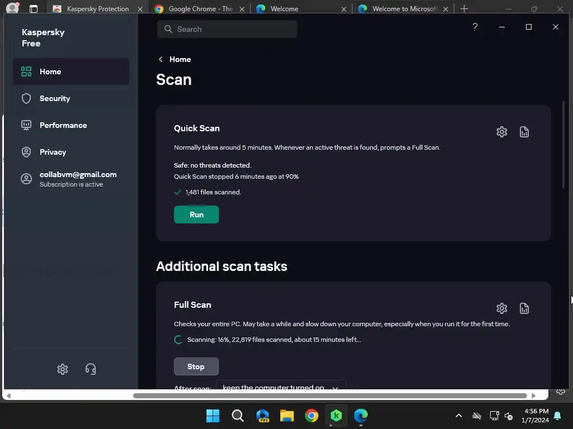This screenshot has height=429, width=573.
Task: Click browser profile avatar icon
Action: [x=12, y=8]
